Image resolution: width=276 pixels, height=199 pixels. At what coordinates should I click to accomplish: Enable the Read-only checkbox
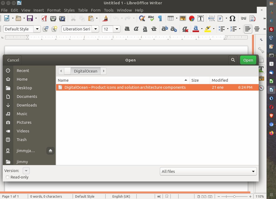(8, 177)
